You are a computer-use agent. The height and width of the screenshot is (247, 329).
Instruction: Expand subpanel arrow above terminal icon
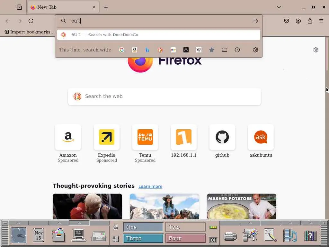point(79,223)
